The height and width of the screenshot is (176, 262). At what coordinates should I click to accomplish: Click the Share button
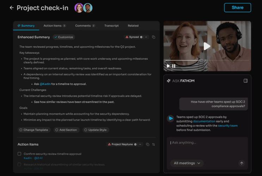(x=237, y=7)
